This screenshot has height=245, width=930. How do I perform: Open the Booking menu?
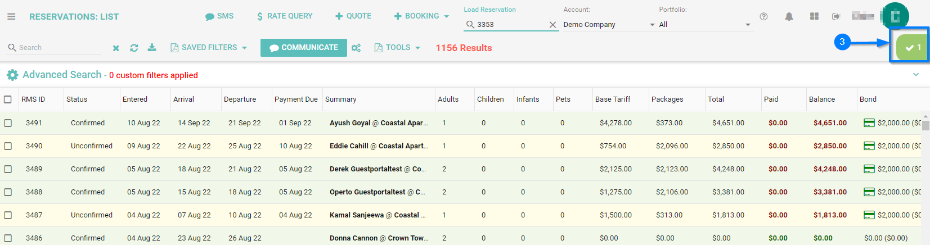click(x=421, y=16)
